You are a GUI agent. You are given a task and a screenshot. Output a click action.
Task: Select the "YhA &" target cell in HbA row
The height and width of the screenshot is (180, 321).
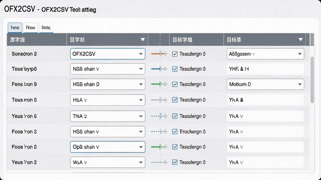[x=265, y=100]
